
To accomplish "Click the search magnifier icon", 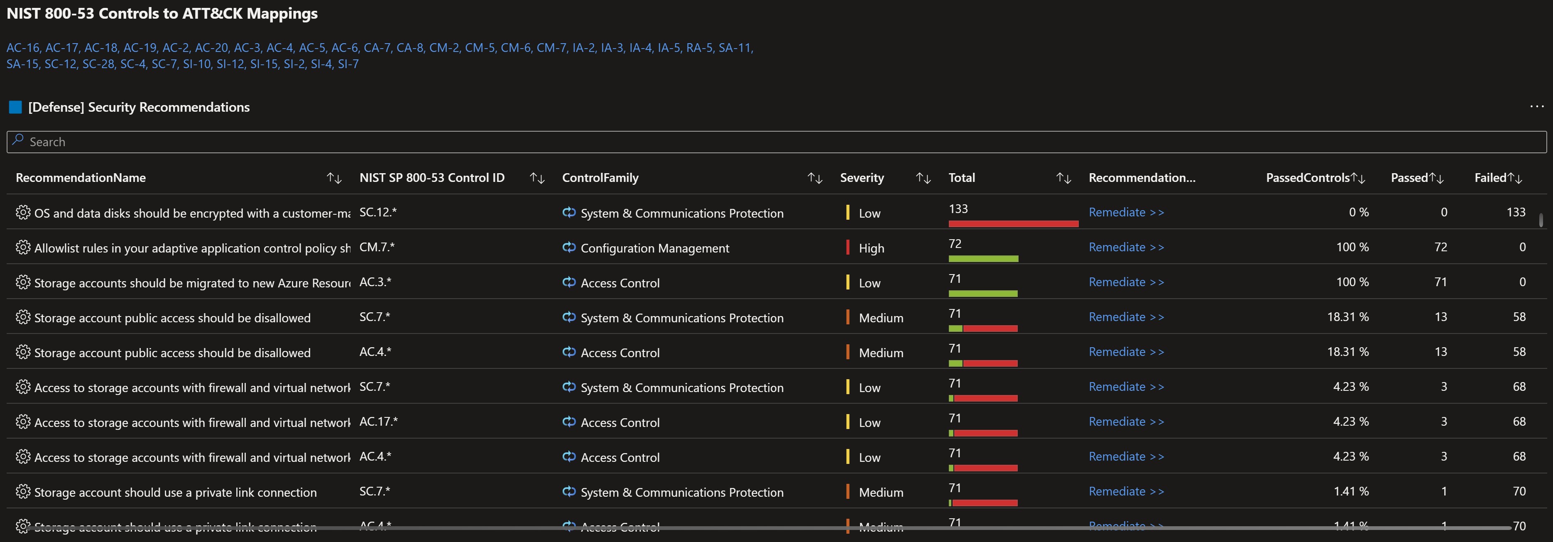I will point(18,140).
